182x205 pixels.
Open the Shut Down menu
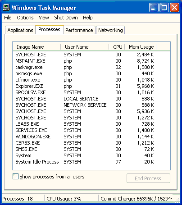point(66,18)
